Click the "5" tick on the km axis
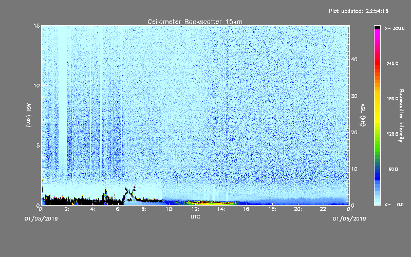This screenshot has width=411, height=257. 38,145
